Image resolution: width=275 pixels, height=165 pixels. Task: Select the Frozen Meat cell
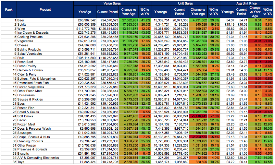[45, 124]
